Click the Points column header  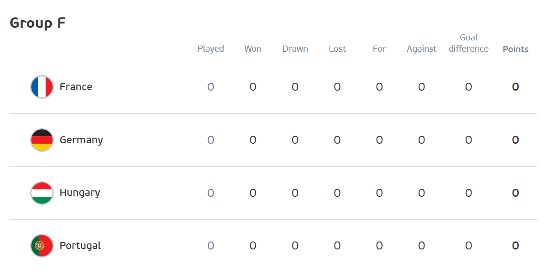click(x=515, y=49)
